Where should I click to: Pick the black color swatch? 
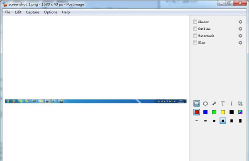[x=232, y=112]
